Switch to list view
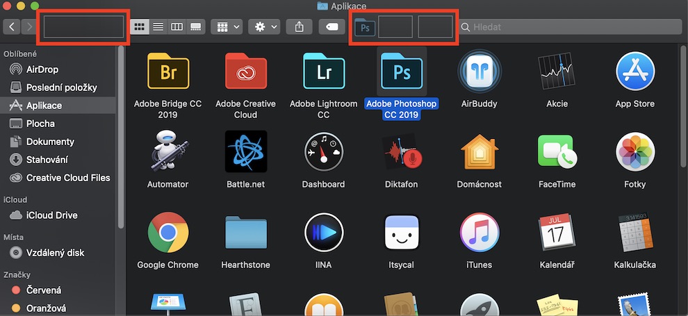 [158, 26]
